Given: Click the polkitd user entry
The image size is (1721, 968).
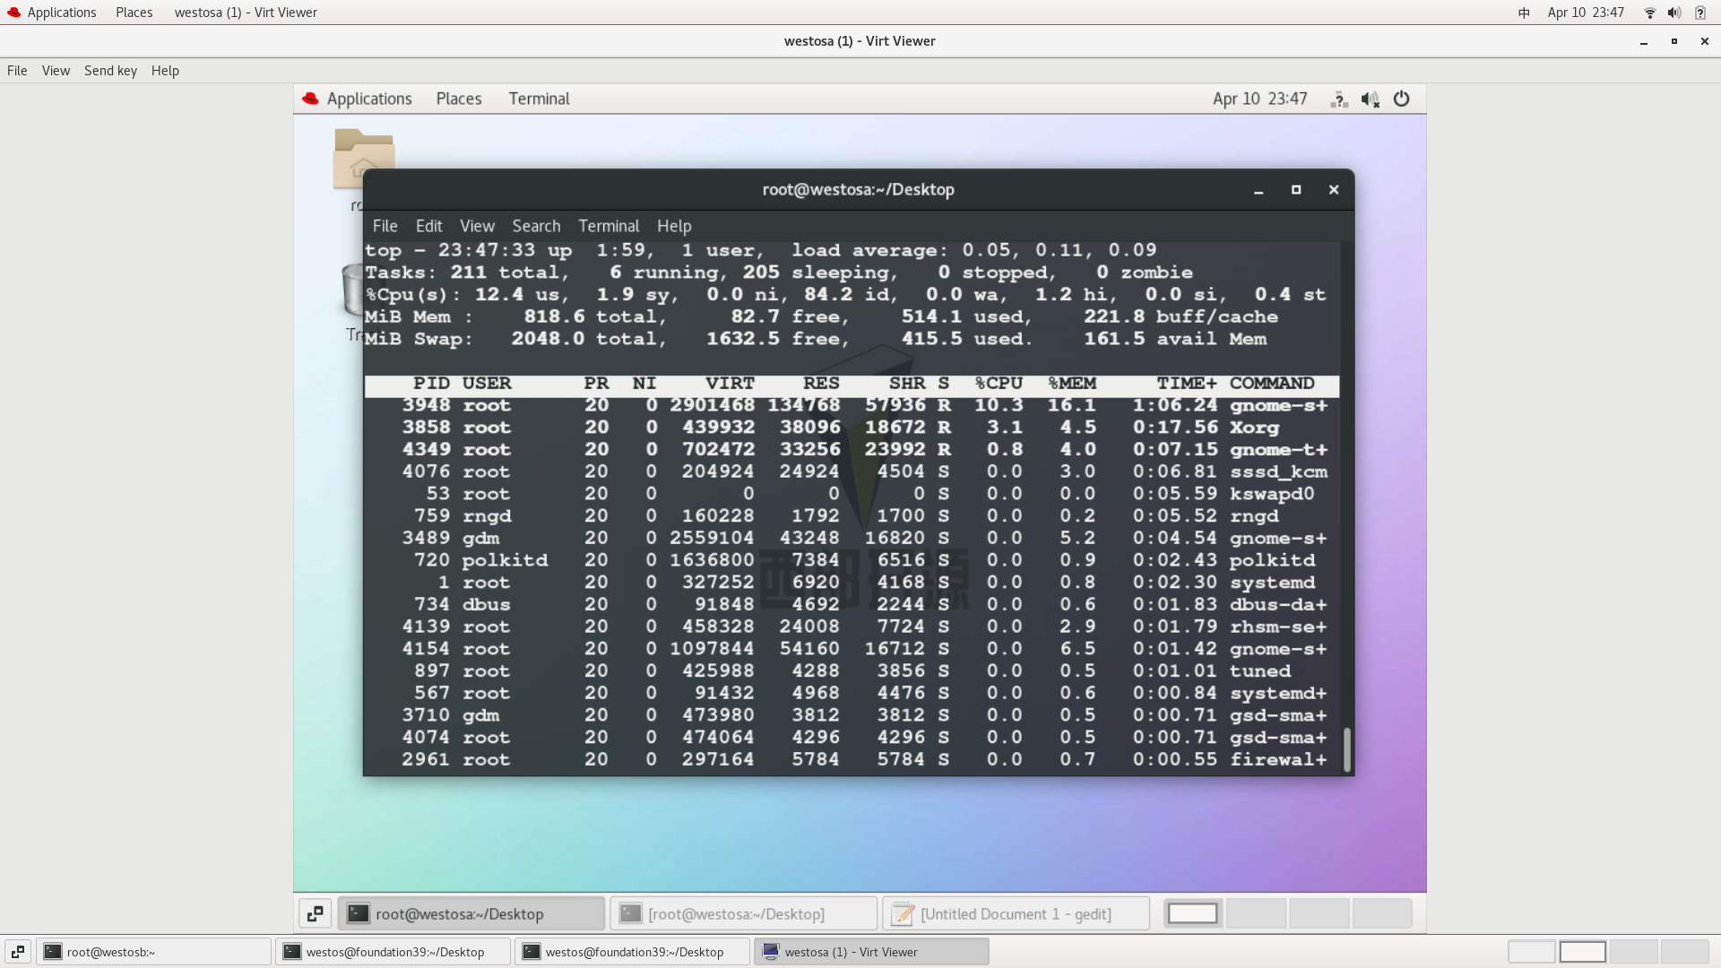Looking at the screenshot, I should (x=505, y=560).
